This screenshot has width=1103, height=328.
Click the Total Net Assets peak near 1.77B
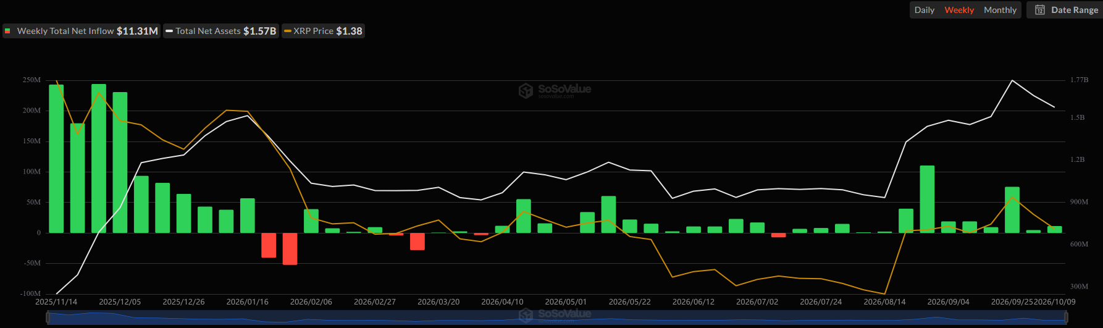click(1012, 80)
